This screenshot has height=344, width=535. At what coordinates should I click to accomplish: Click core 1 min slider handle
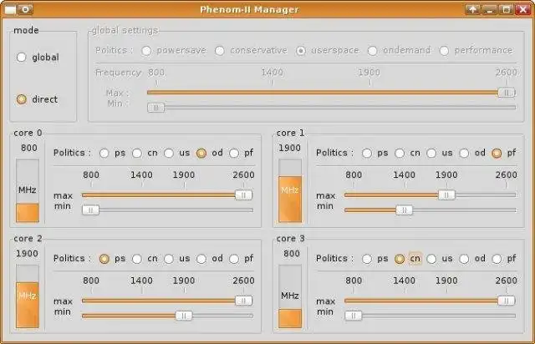[x=405, y=210]
